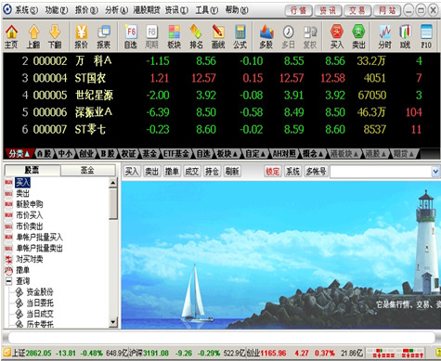Viewport: 441px width, 361px height.
Task: Open the 分析(A) menu
Action: [116, 10]
